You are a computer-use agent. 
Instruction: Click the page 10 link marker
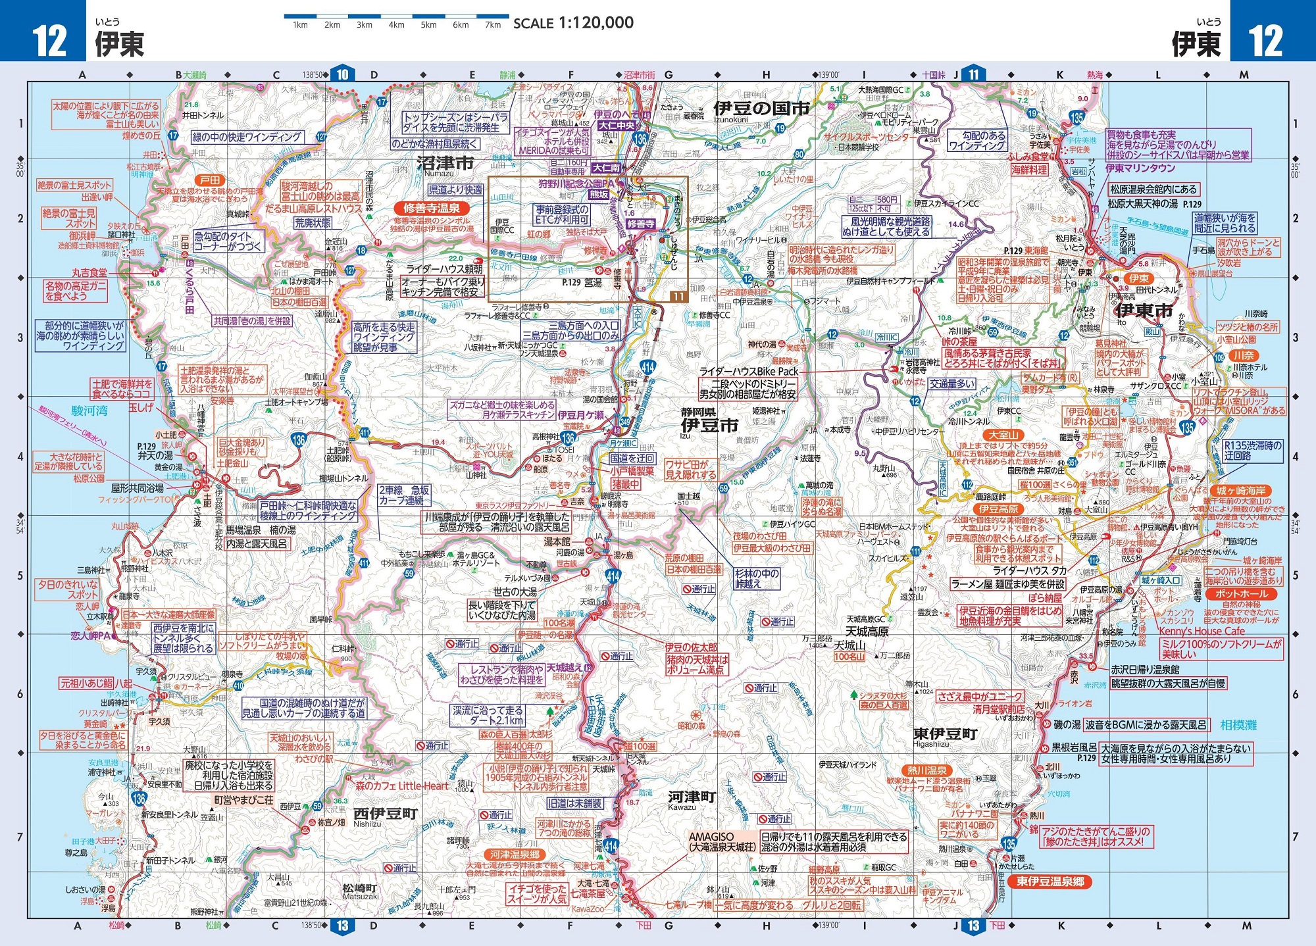coord(343,74)
